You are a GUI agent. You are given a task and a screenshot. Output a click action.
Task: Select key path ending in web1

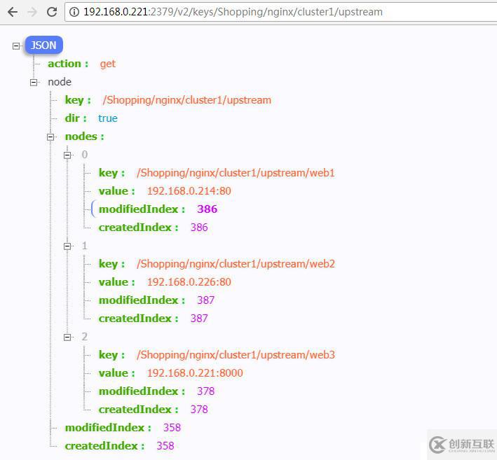tap(236, 173)
